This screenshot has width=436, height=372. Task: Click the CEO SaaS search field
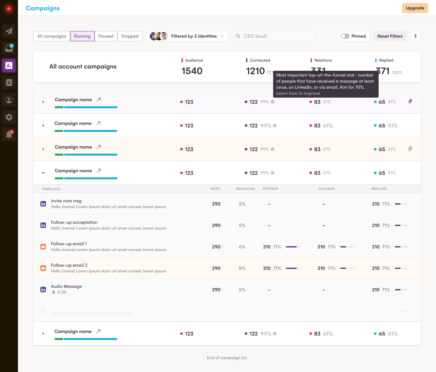point(273,36)
